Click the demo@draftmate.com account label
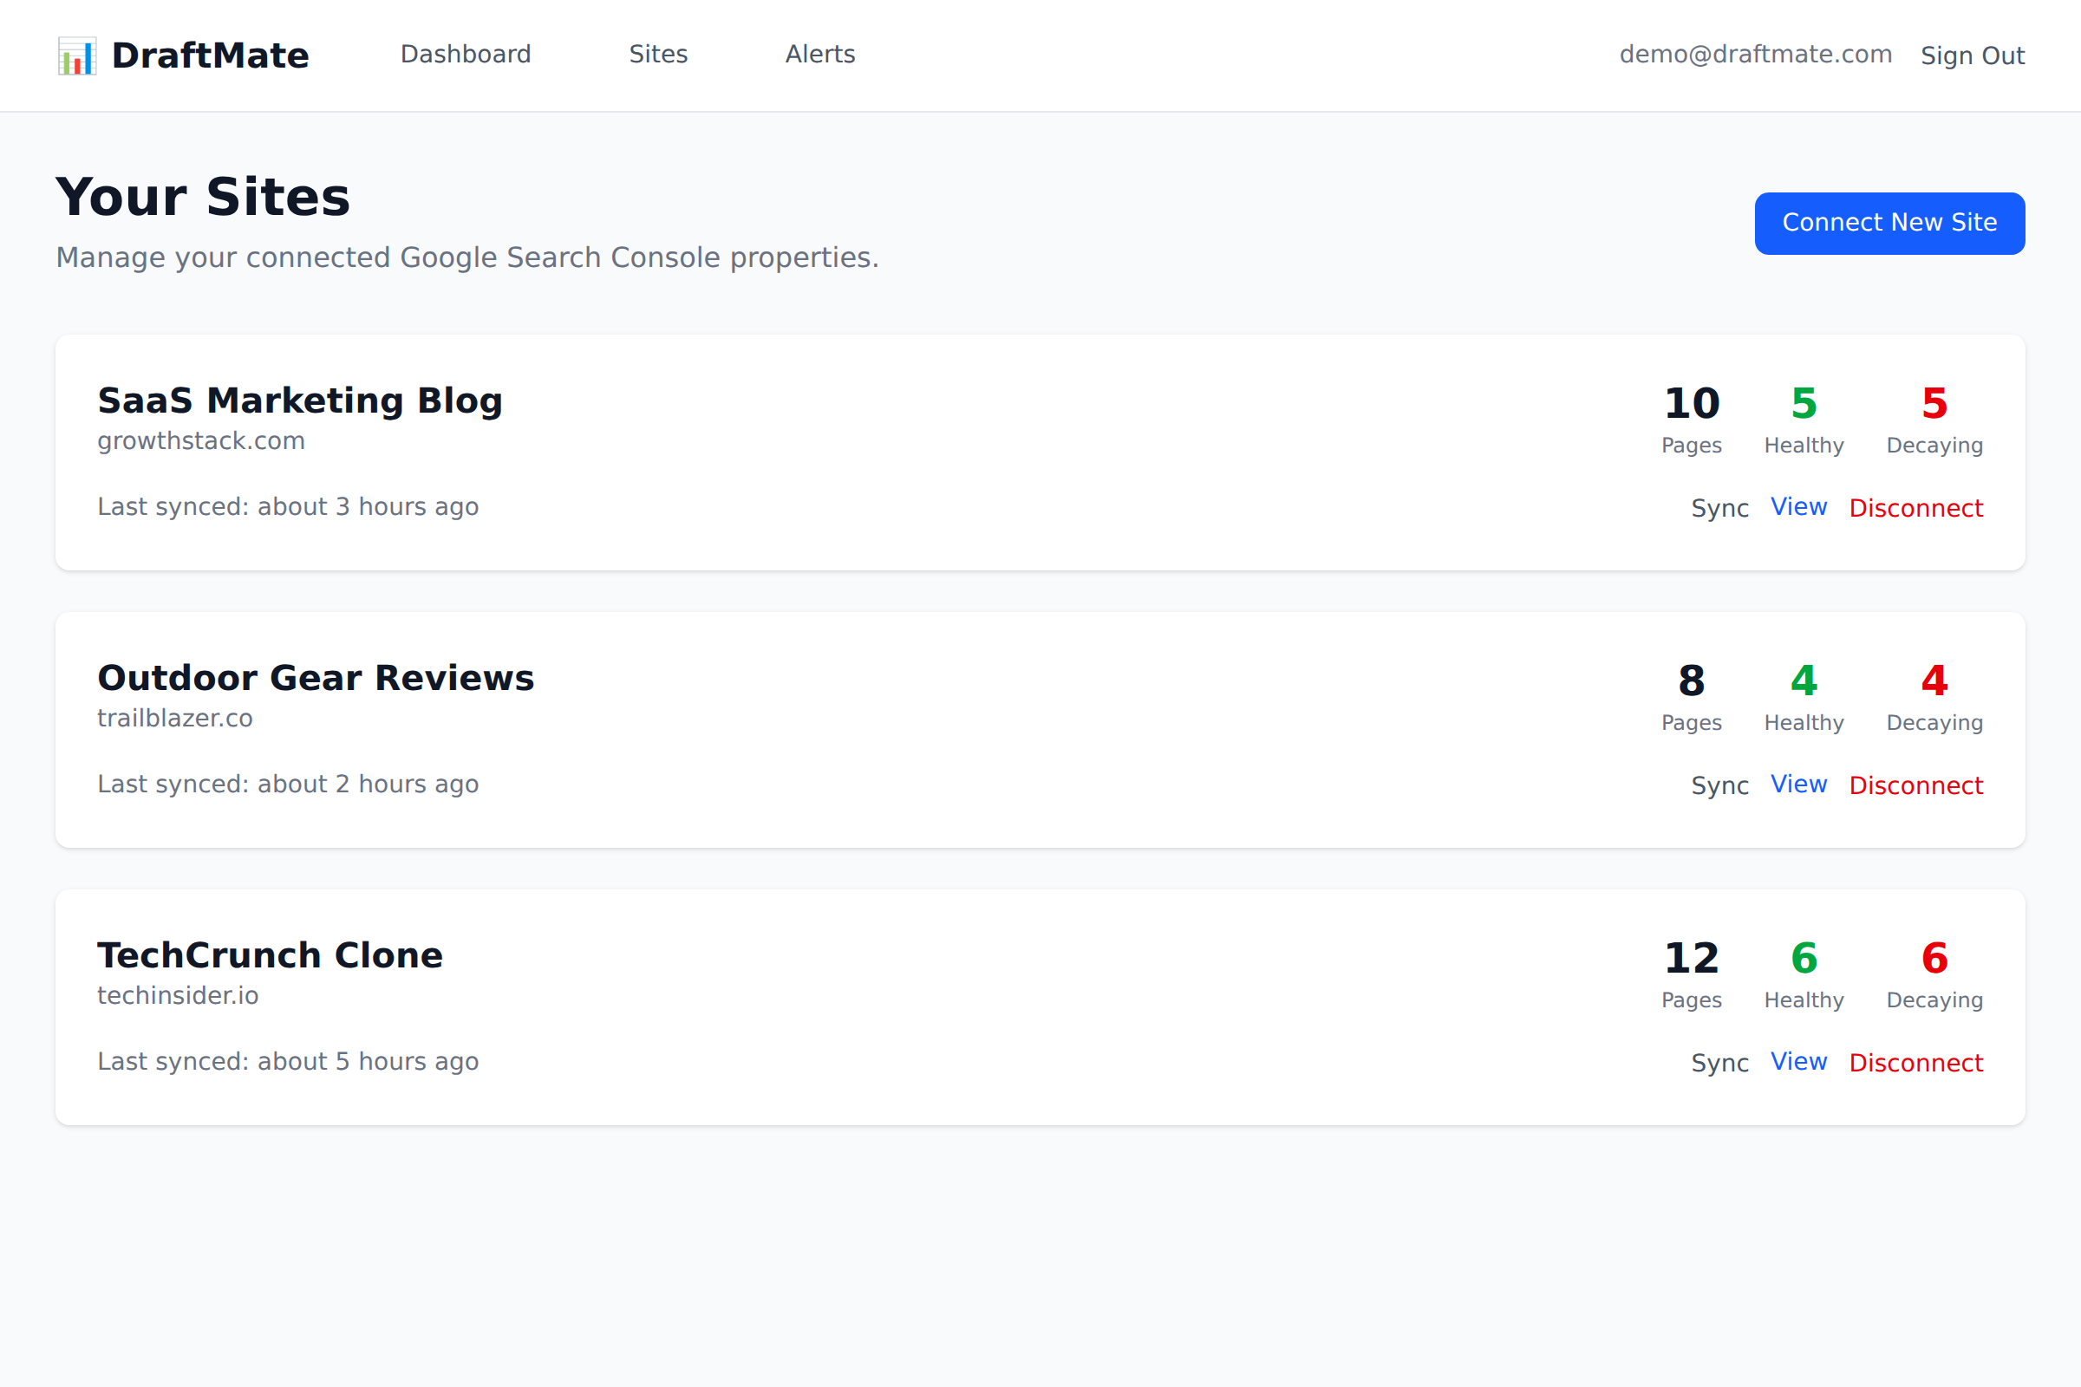 [1755, 54]
